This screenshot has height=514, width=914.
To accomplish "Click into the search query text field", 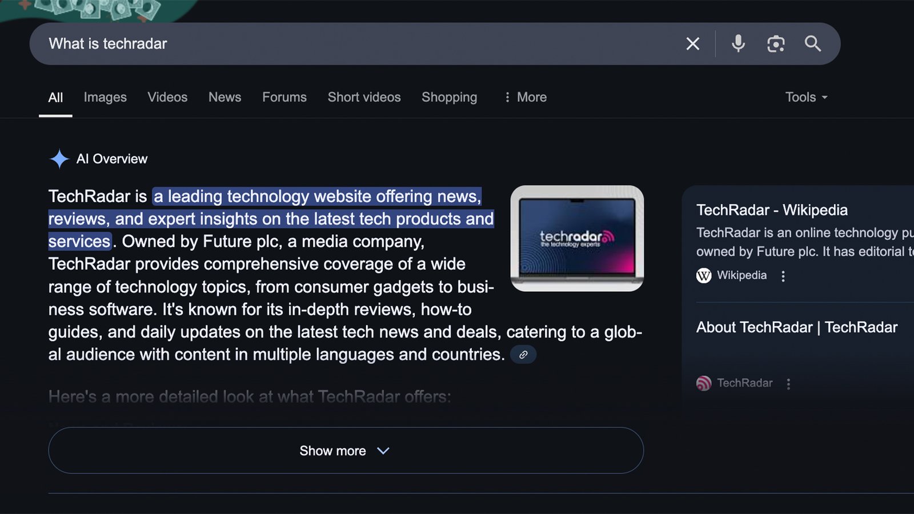I will 343,44.
